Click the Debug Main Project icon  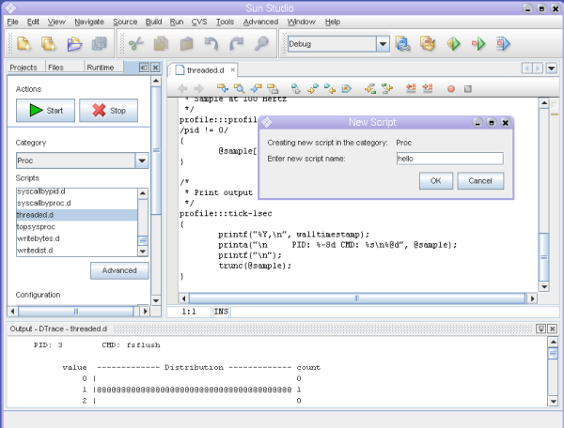point(478,44)
